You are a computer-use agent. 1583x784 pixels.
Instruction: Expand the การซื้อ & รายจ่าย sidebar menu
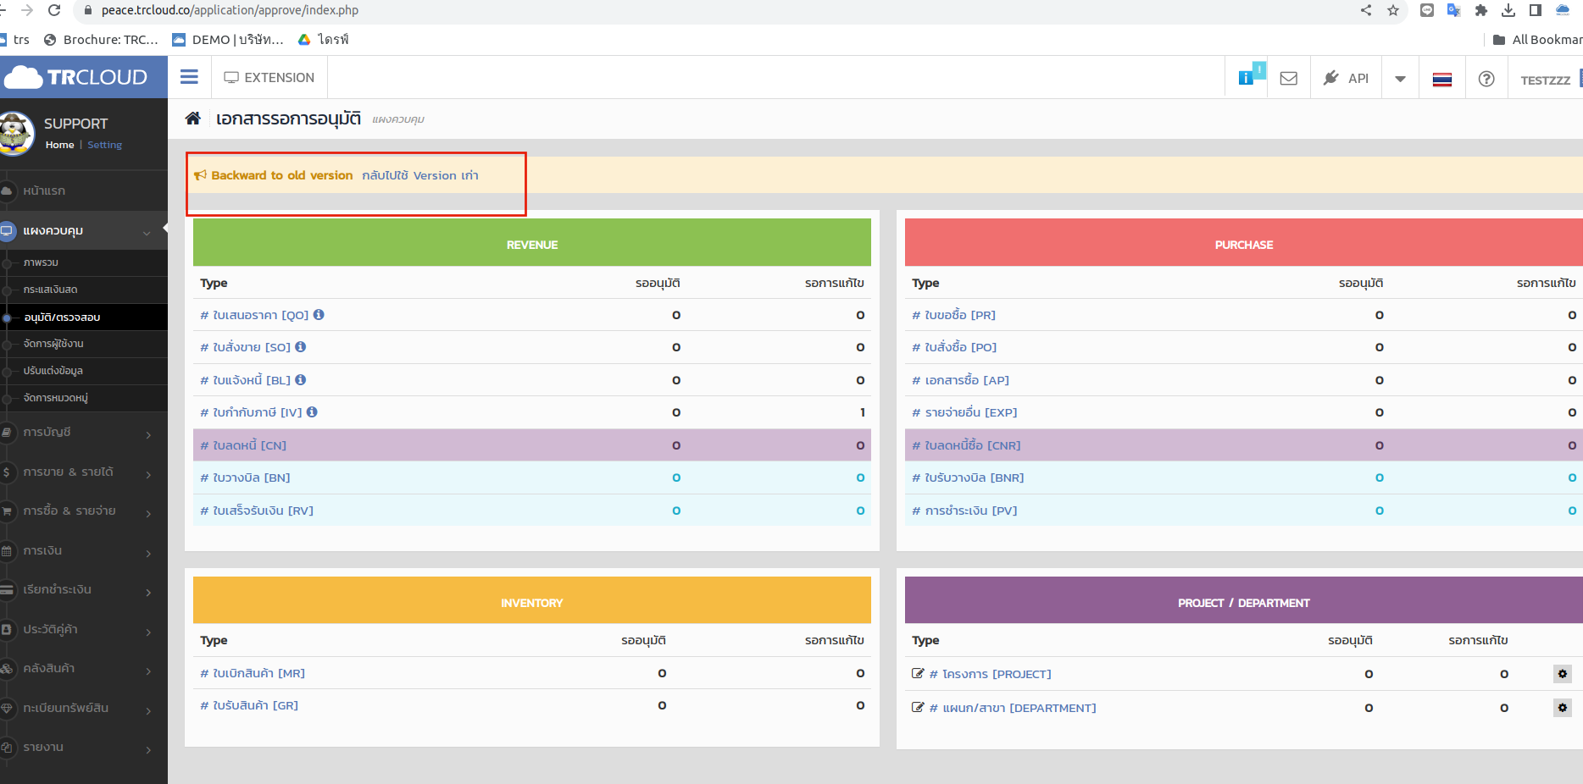click(84, 511)
